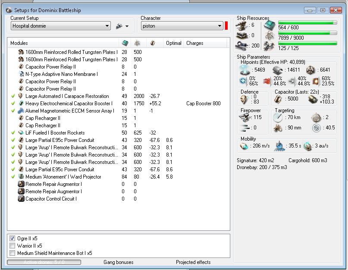Click the launcher hardpoints icon in Ship Resources

coord(242,35)
